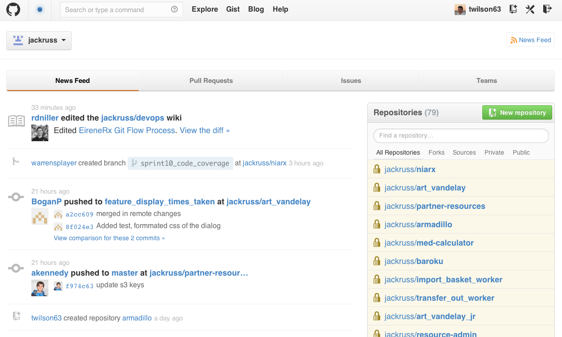Filter repositories by Public
The width and height of the screenshot is (562, 337).
tap(521, 152)
